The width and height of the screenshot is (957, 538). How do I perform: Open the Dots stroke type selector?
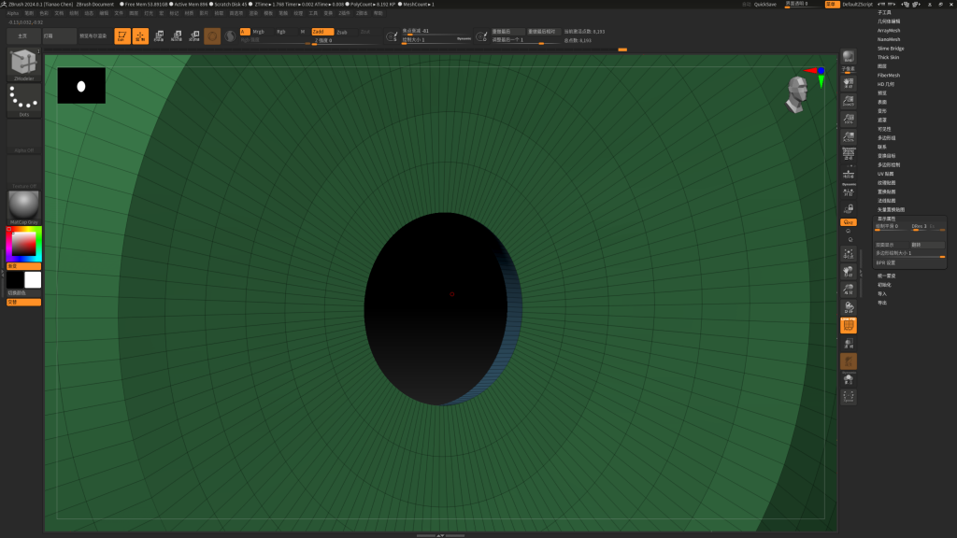click(x=23, y=101)
